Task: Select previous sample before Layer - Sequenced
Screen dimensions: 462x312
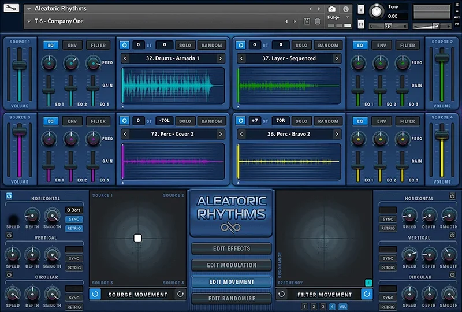Action: click(241, 58)
